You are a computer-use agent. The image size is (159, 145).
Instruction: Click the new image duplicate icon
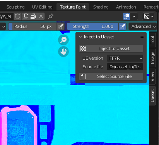tap(26, 16)
